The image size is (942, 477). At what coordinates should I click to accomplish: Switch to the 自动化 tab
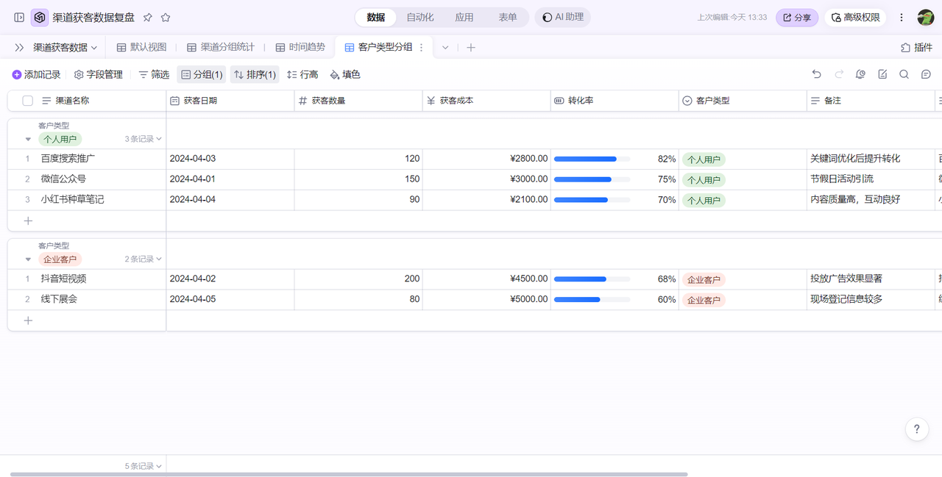[x=420, y=17]
